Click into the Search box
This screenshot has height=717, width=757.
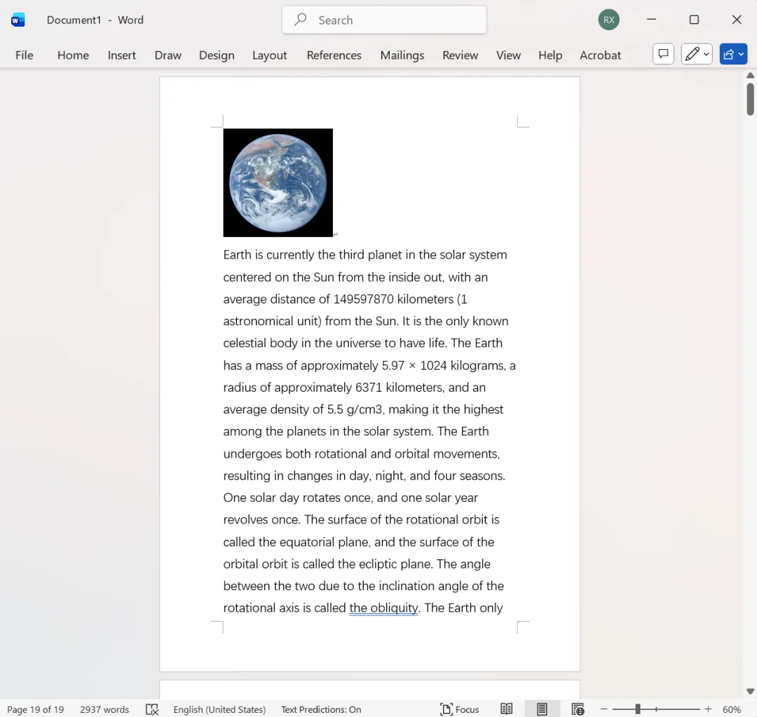coord(384,20)
